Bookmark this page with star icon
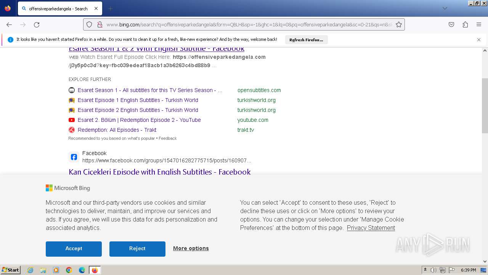 (399, 24)
